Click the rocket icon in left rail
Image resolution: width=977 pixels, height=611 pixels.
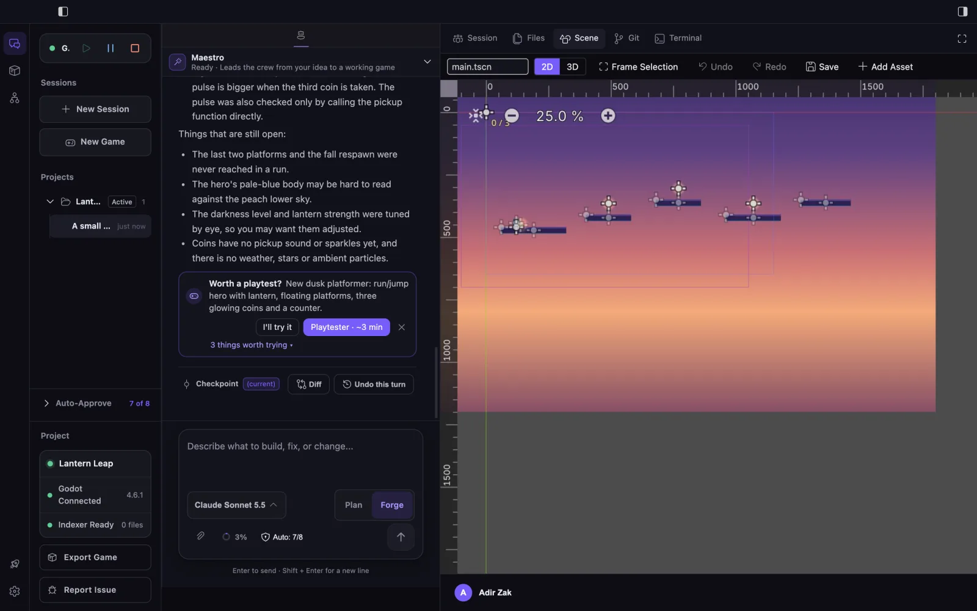15,564
